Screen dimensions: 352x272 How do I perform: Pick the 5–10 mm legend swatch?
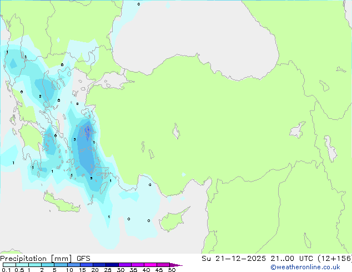point(61,265)
